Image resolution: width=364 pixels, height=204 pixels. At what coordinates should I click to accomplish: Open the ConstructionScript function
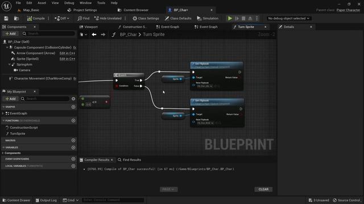click(x=24, y=127)
